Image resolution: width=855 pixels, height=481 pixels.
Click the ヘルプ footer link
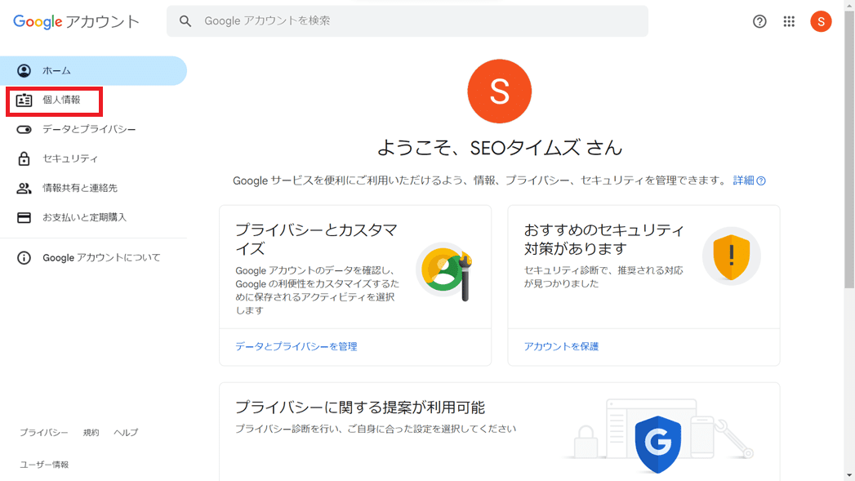pyautogui.click(x=126, y=433)
